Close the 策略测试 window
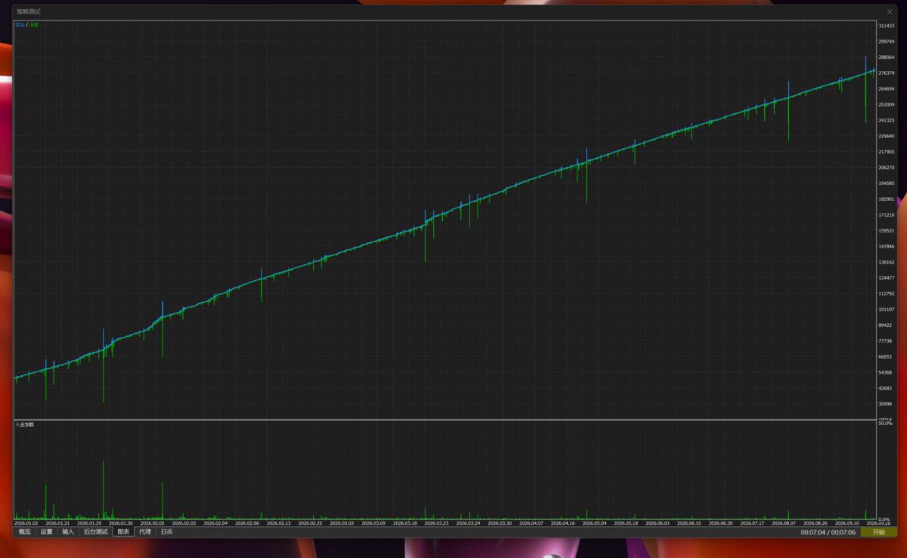Image resolution: width=907 pixels, height=558 pixels. point(890,12)
